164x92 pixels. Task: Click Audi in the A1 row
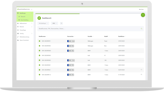click(89, 55)
